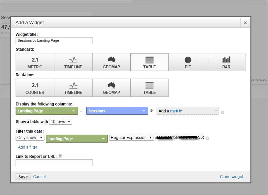This screenshot has width=268, height=195.
Task: Expand the Sessions metric dropdown
Action: 117,111
